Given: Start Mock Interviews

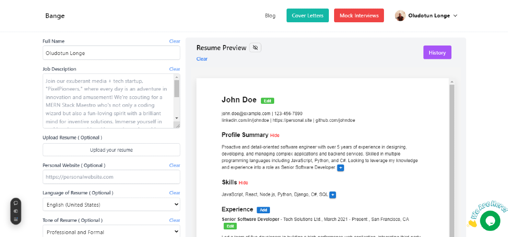Looking at the screenshot, I should coord(359,16).
